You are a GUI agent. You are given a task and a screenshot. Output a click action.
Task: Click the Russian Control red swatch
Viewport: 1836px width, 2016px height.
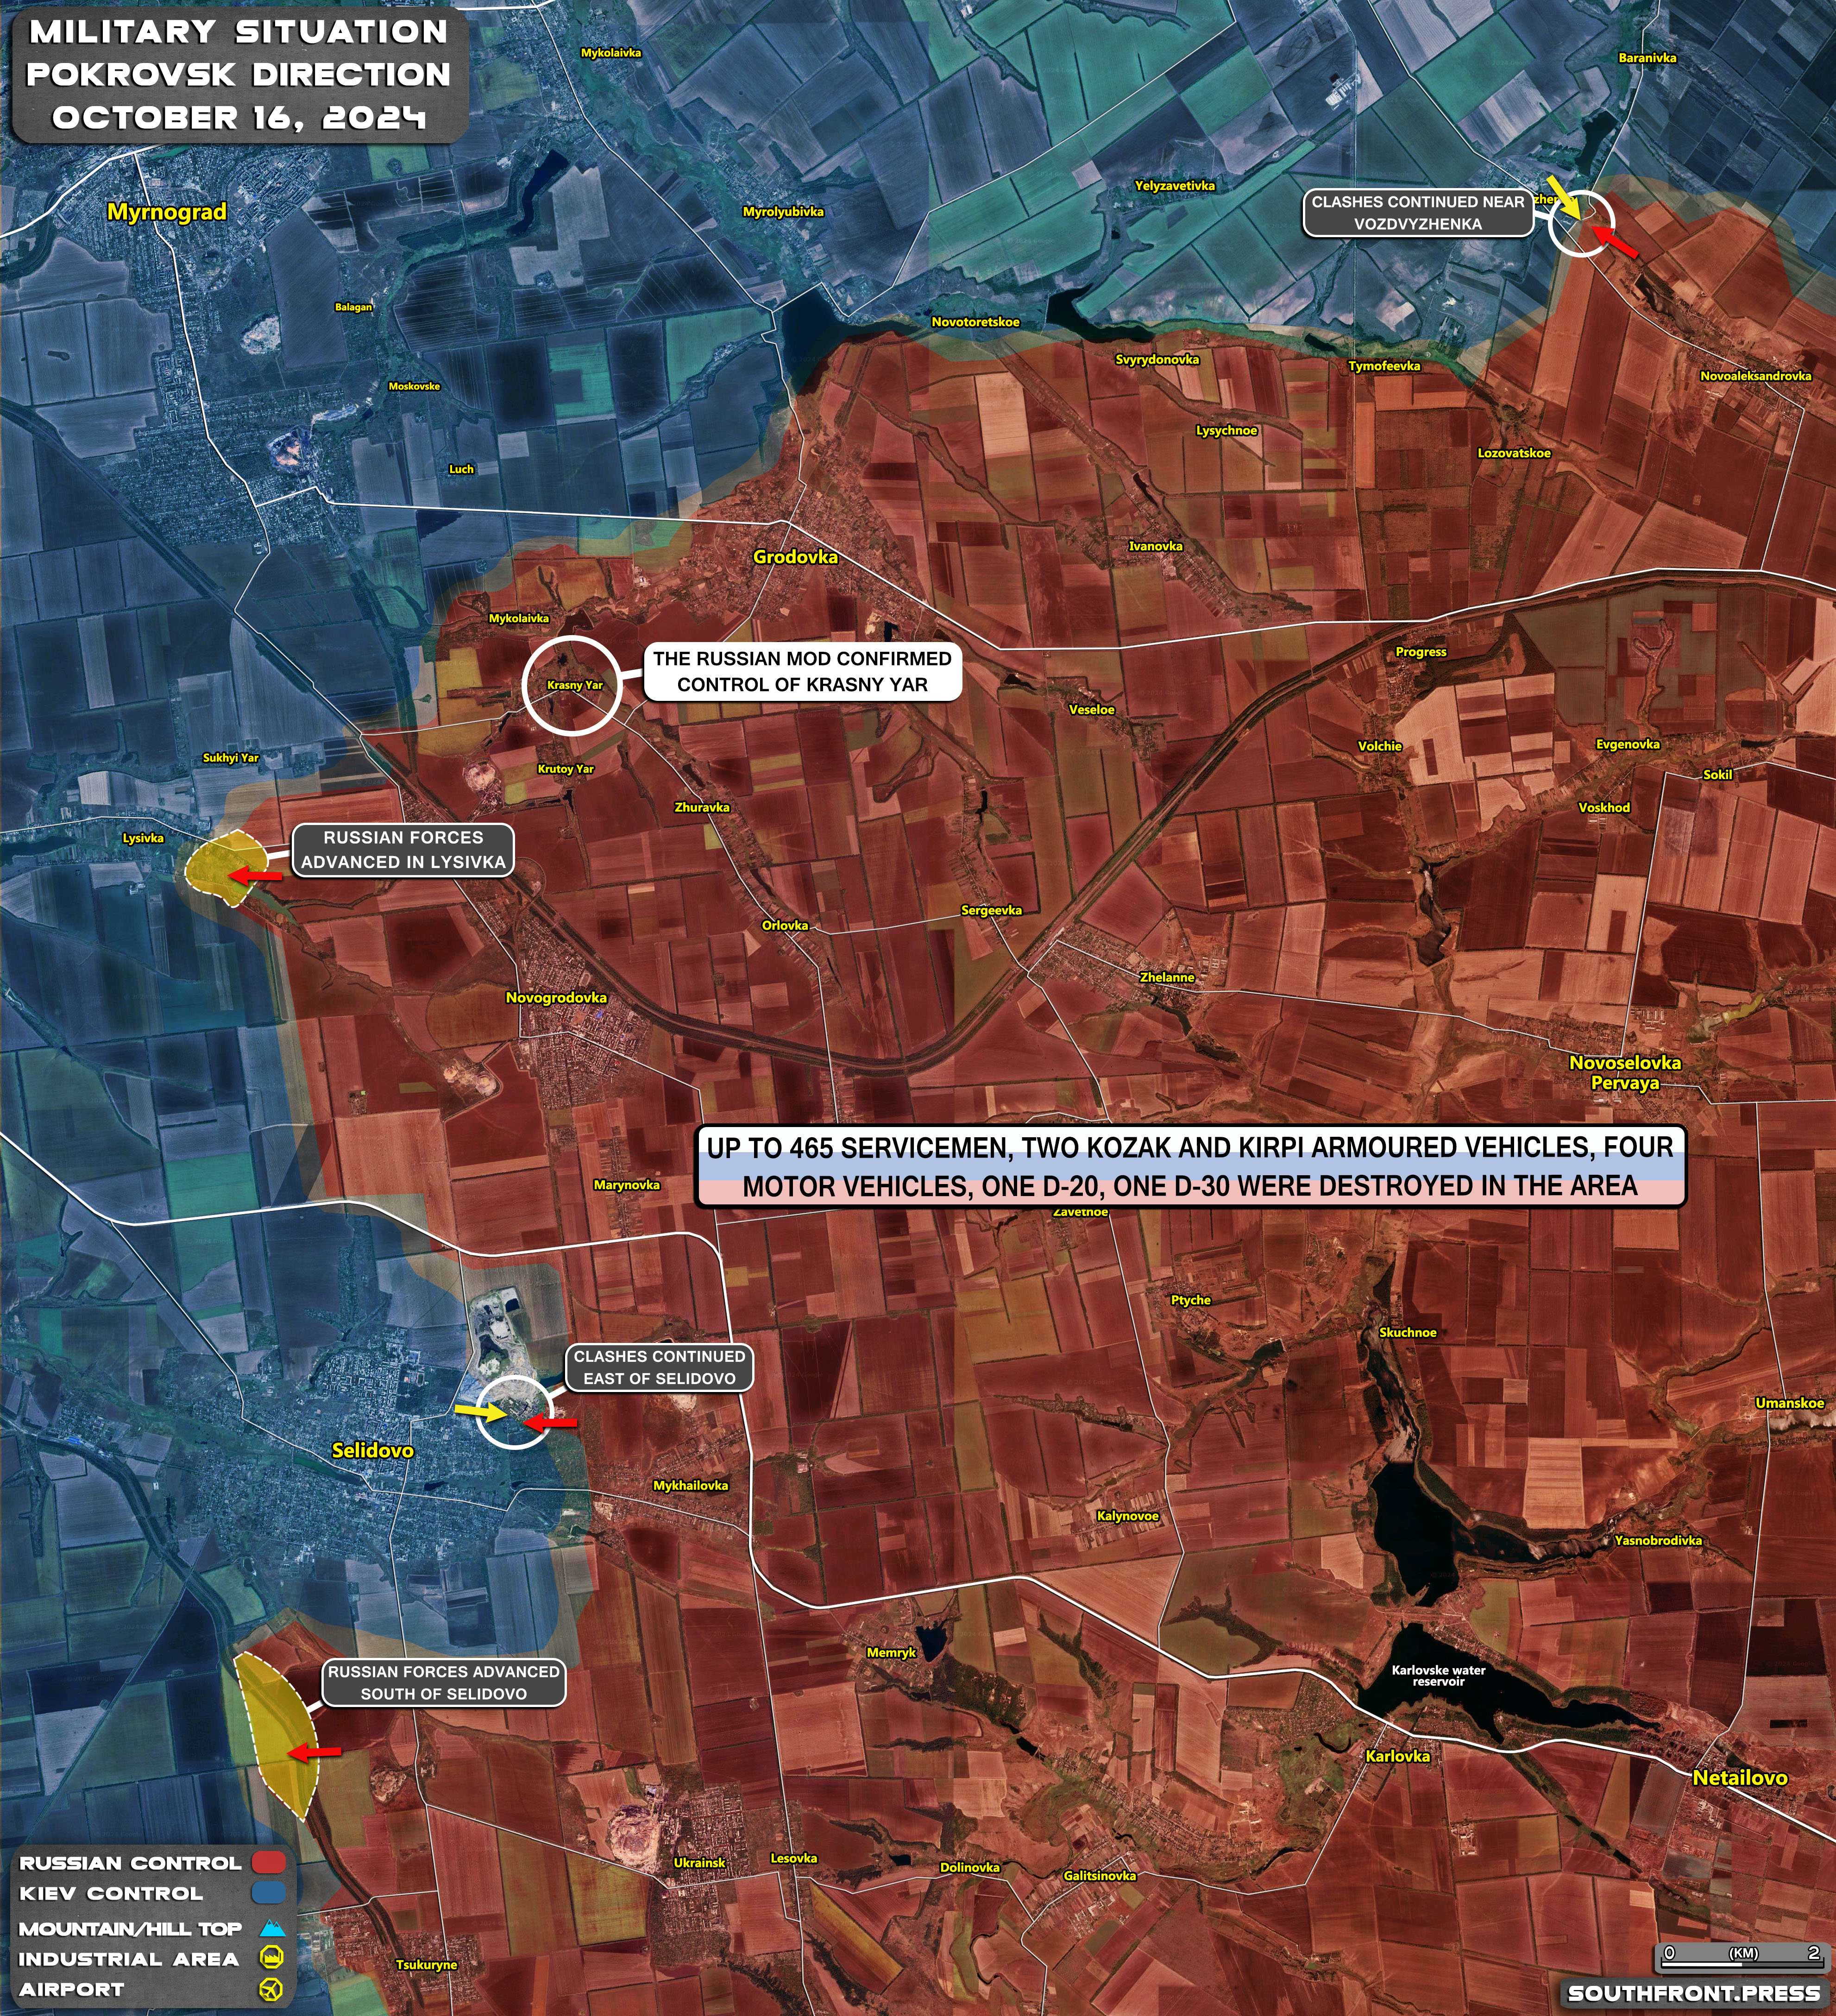click(x=269, y=1863)
